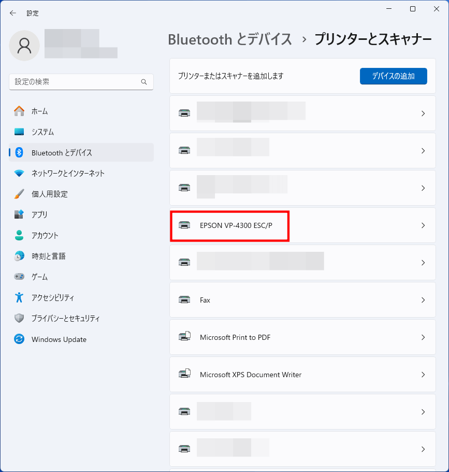Select システム in the sidebar
Image resolution: width=449 pixels, height=472 pixels.
click(42, 132)
